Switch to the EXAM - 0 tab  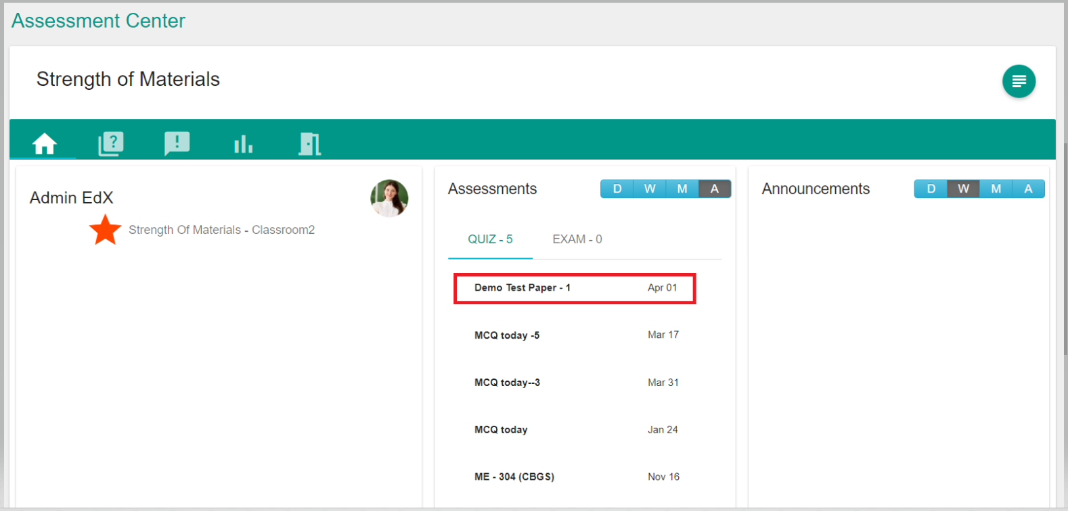tap(577, 239)
